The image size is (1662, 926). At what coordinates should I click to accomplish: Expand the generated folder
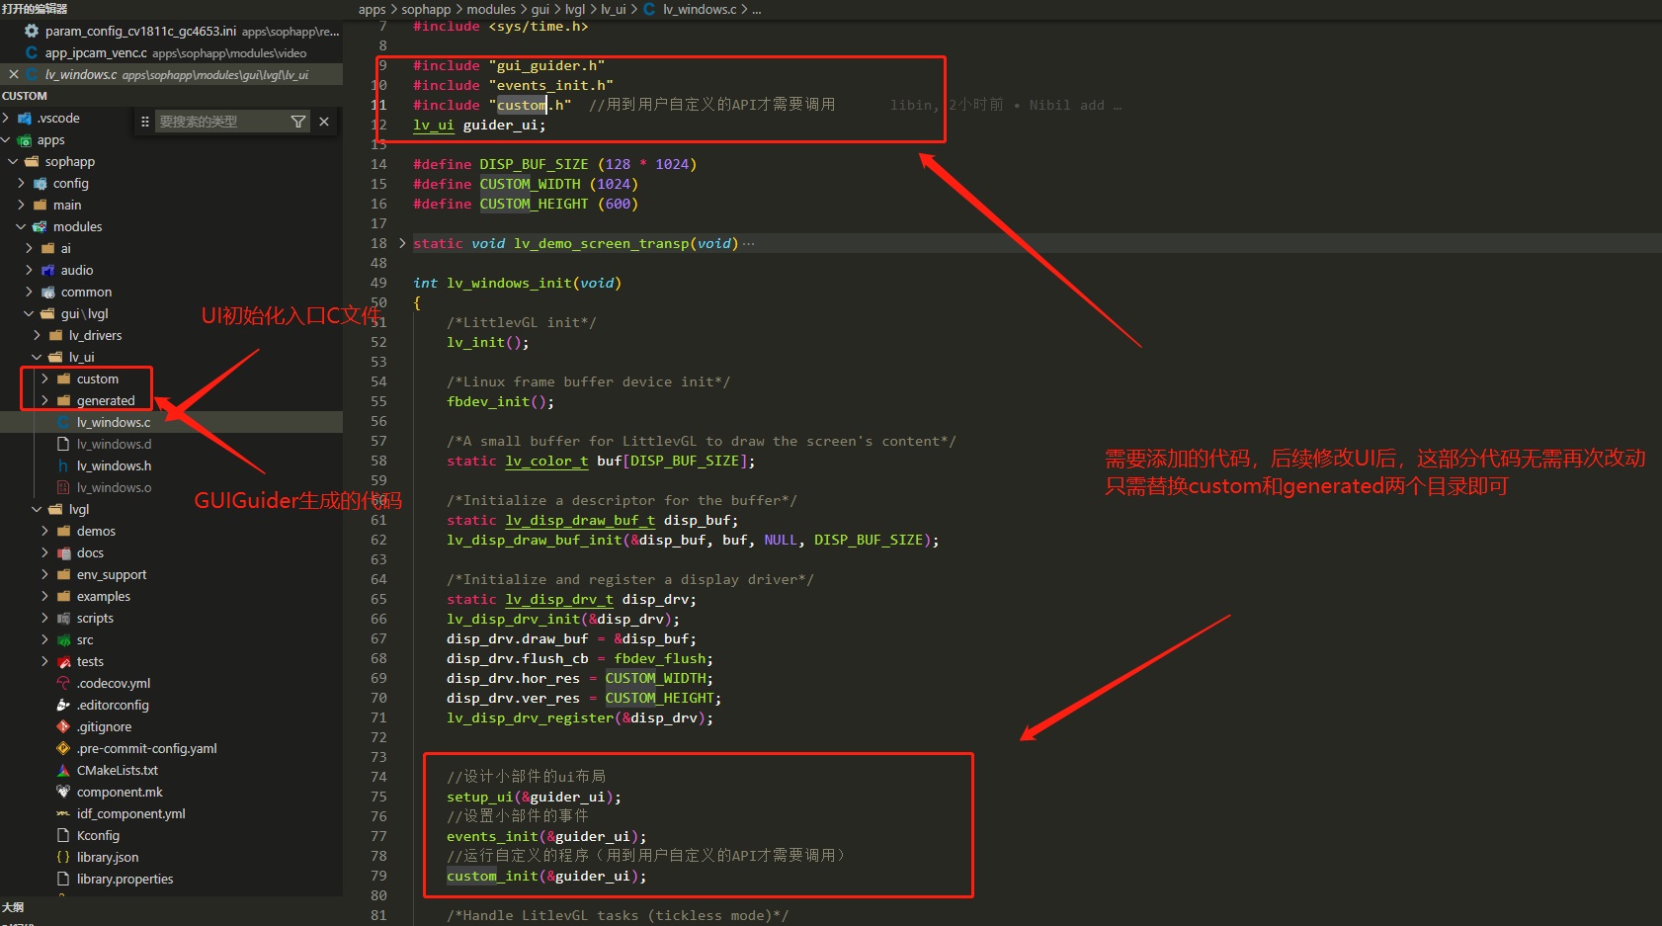(44, 401)
